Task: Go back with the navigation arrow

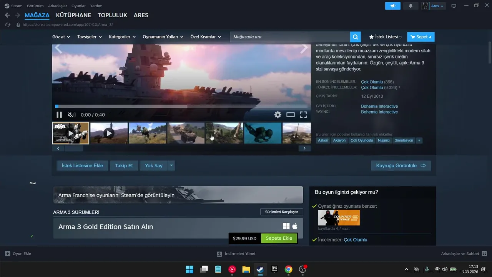Action: 7,15
